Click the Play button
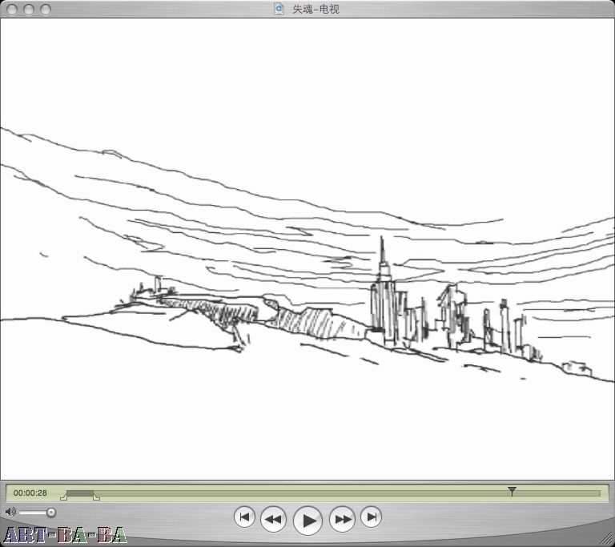The height and width of the screenshot is (547, 615). click(307, 521)
